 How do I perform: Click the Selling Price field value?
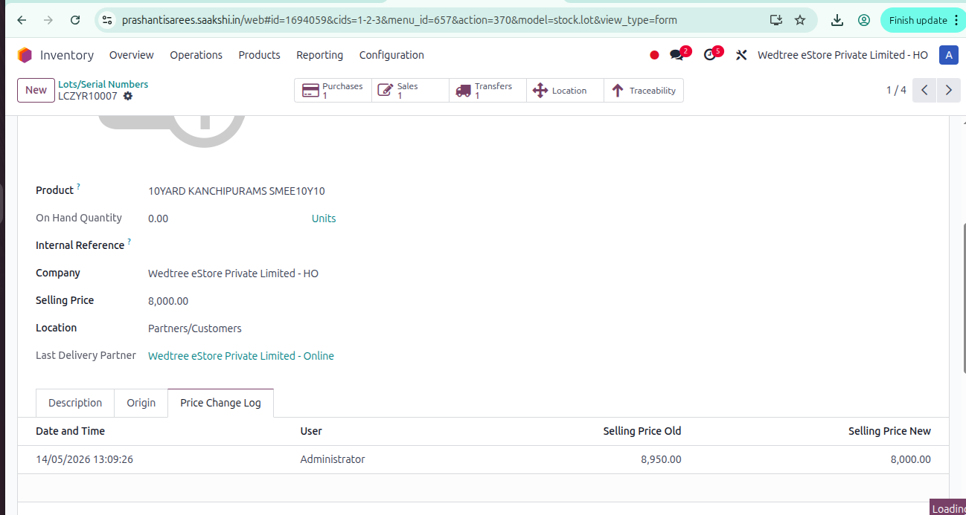168,301
